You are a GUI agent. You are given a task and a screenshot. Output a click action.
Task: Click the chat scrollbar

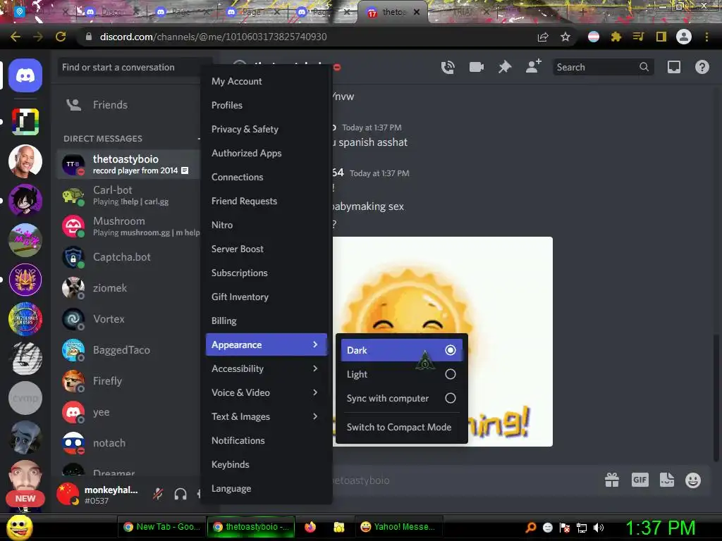click(716, 398)
